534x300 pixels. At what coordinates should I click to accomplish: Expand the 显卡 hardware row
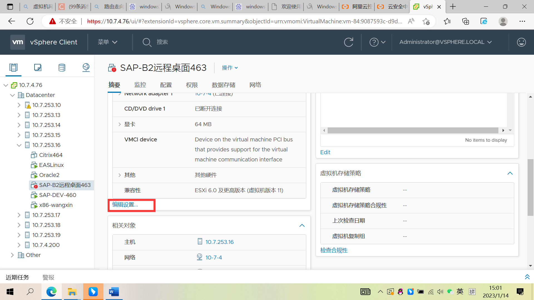point(120,124)
